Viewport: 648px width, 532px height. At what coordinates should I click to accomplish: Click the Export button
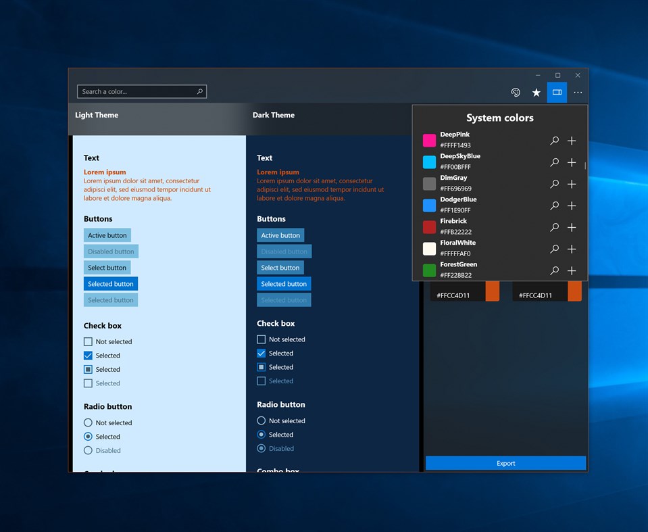[505, 463]
